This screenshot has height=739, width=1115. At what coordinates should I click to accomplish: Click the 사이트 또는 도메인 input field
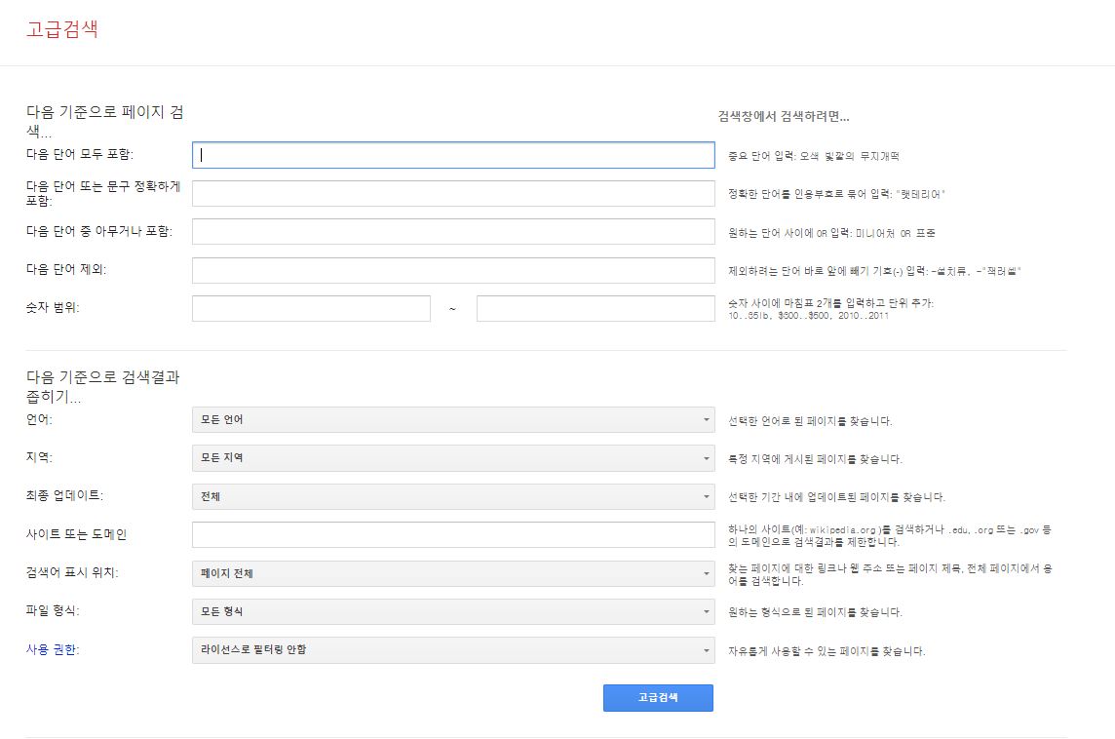click(453, 534)
